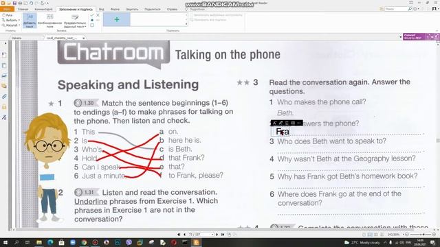Open the Выбрать (Select) dropdown

click(x=11, y=20)
